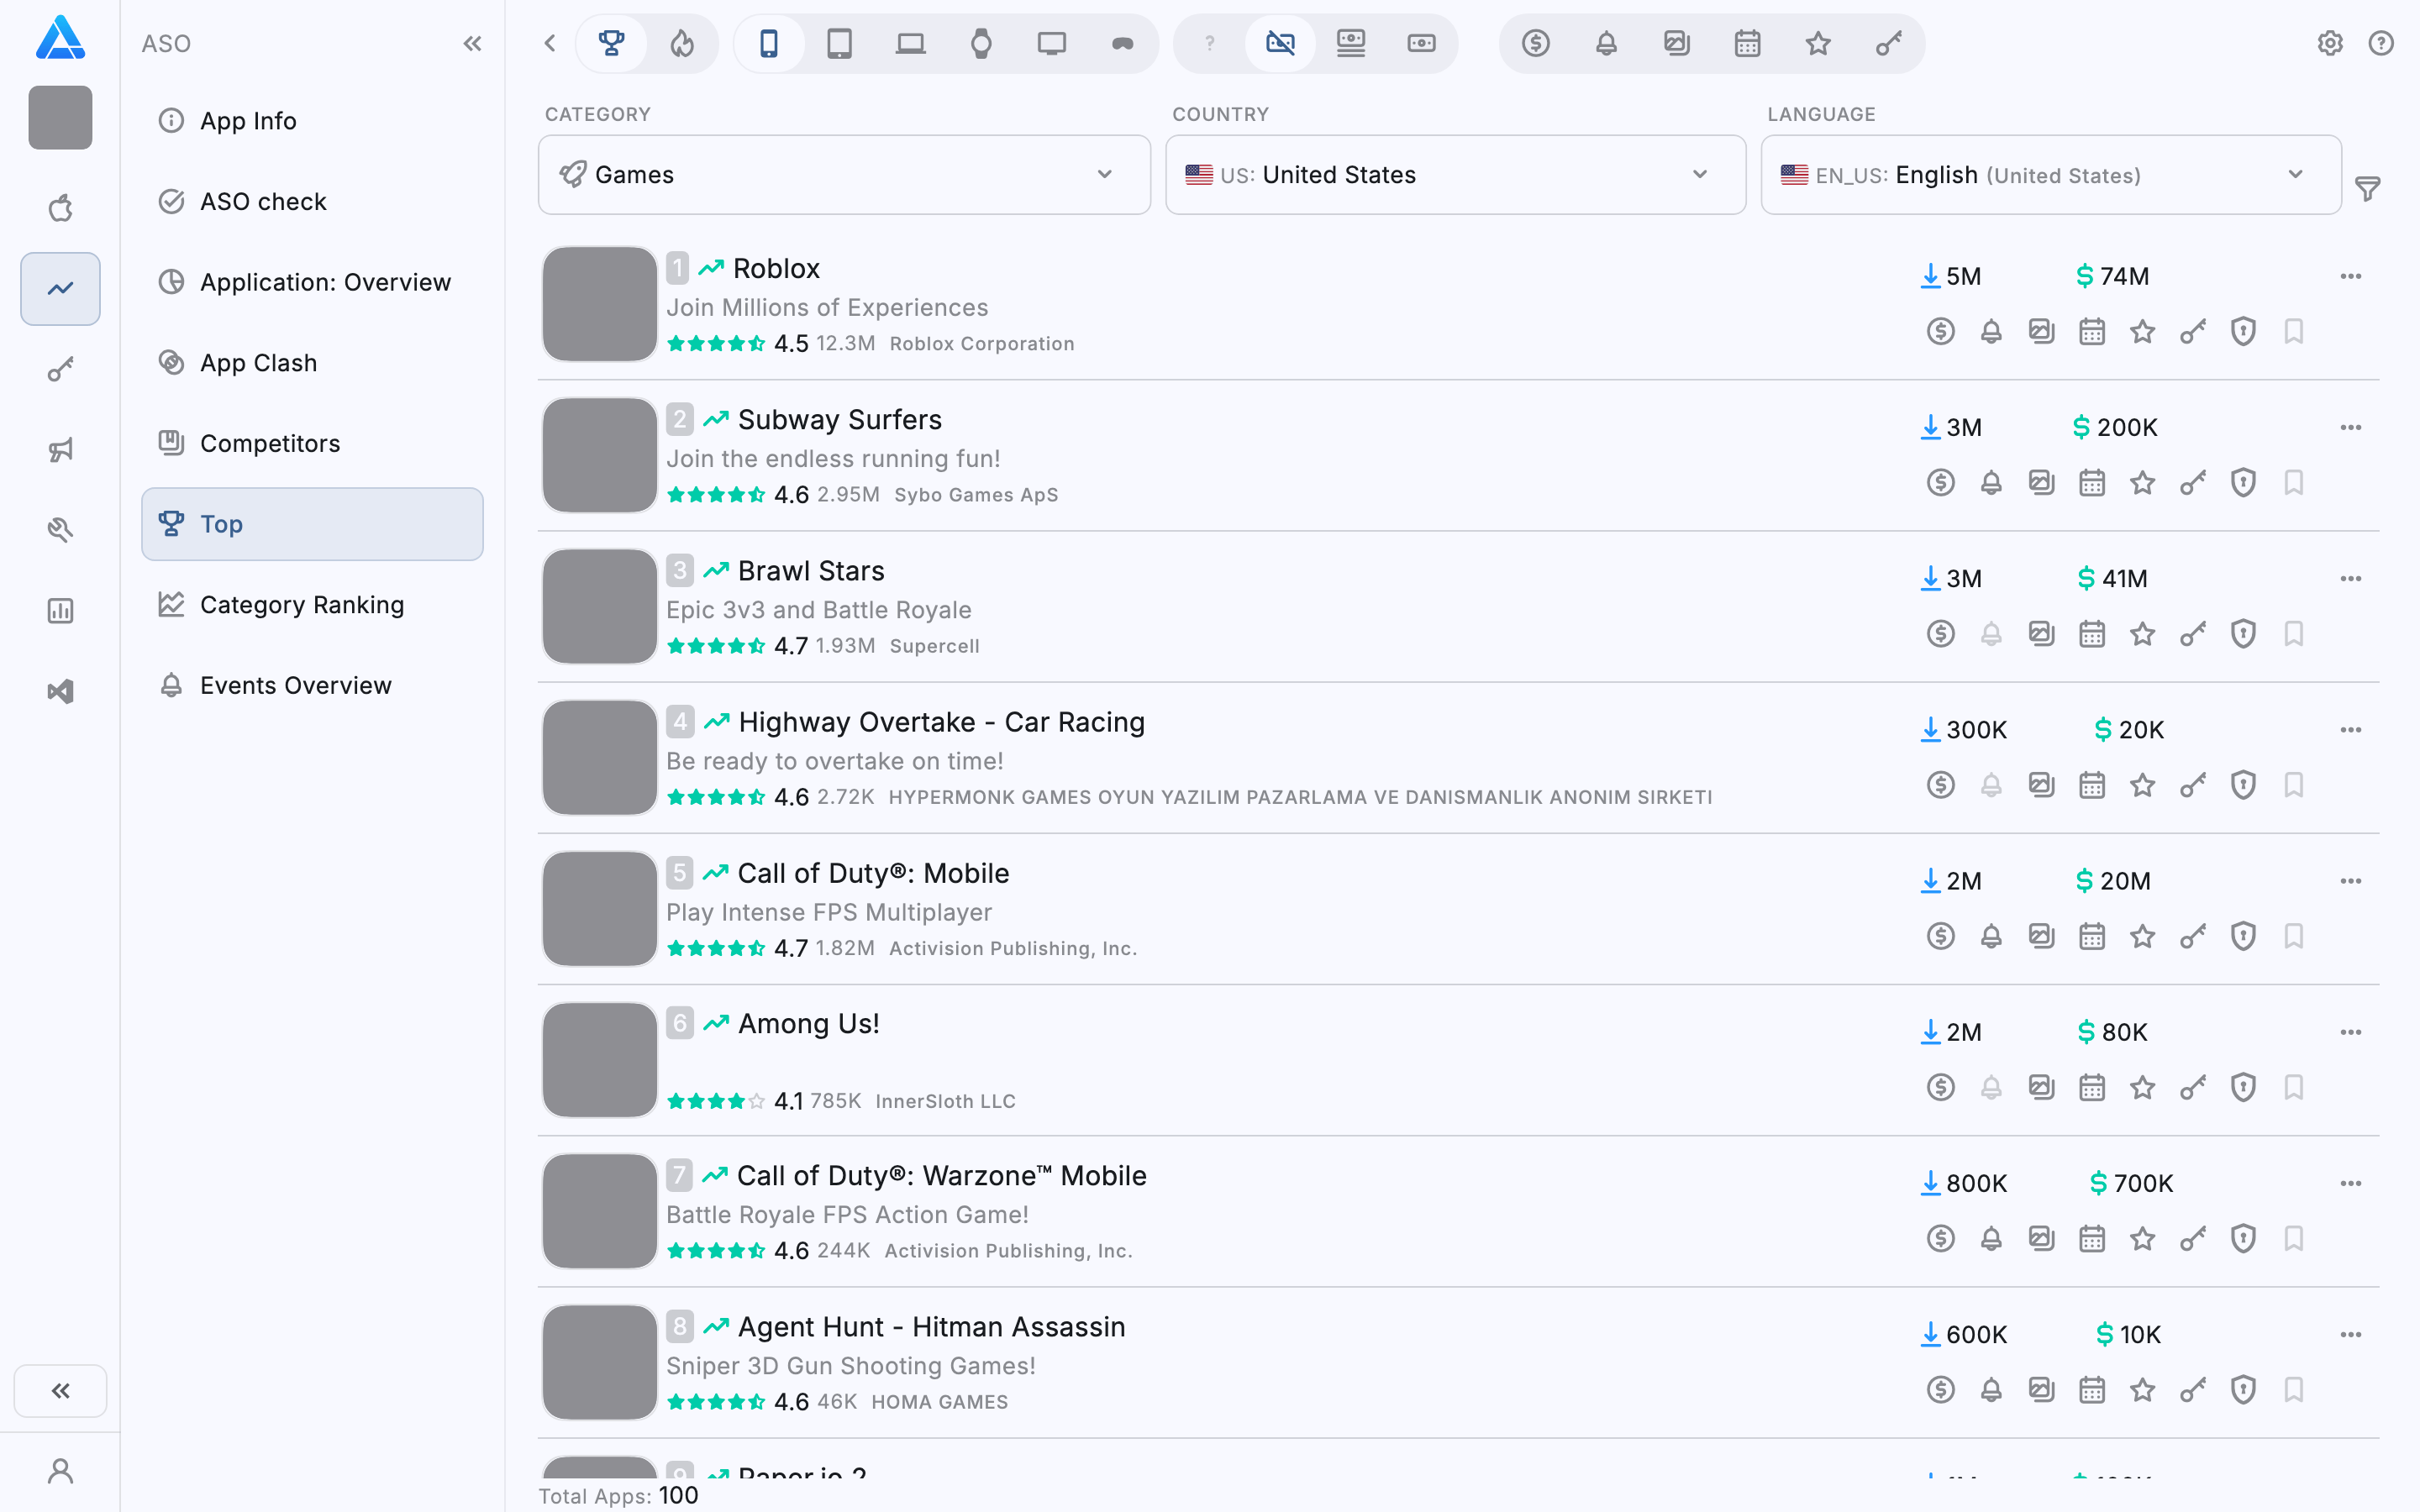Open the Subway Surfers app title

(839, 419)
